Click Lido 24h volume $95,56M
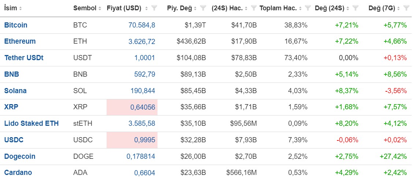 pos(244,124)
